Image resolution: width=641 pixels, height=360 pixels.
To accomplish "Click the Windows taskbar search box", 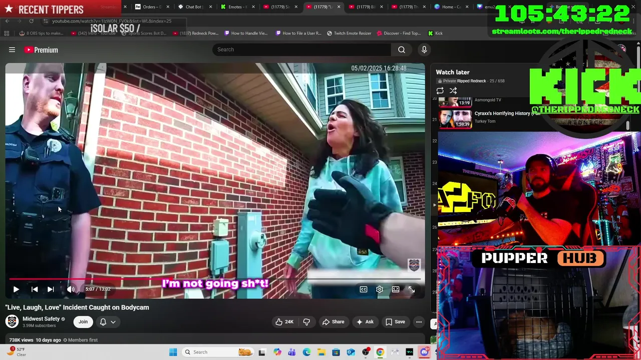I will pyautogui.click(x=218, y=352).
